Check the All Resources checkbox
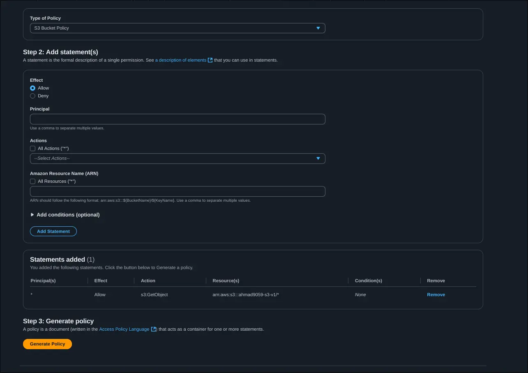The image size is (528, 373). click(x=33, y=181)
